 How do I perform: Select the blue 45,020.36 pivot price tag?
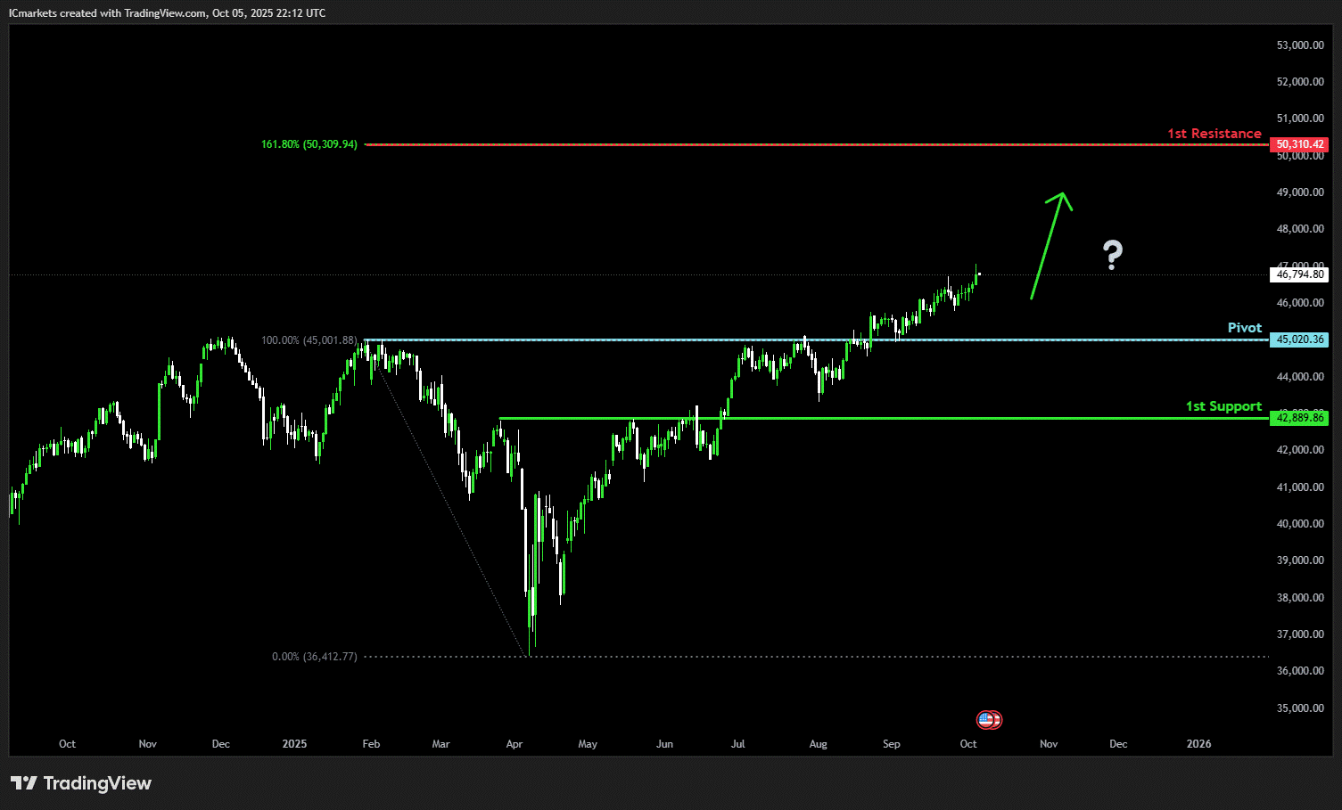(x=1299, y=340)
